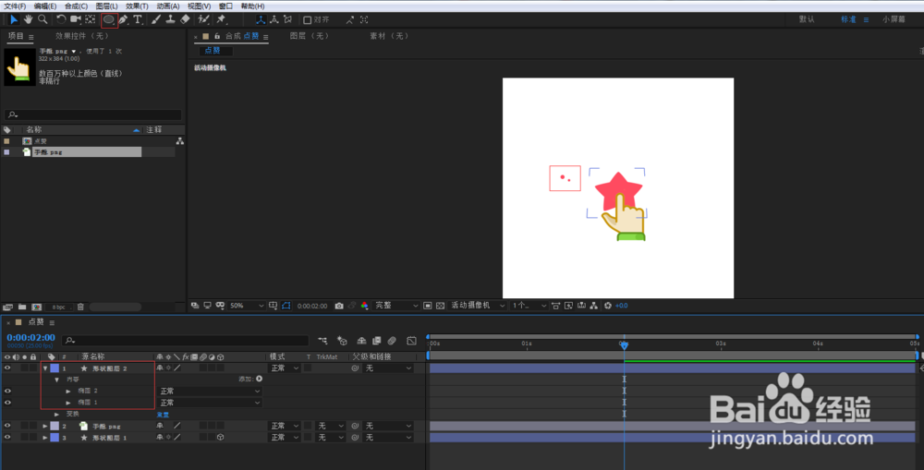Image resolution: width=924 pixels, height=470 pixels.
Task: Click the reset exposure icon
Action: click(x=608, y=306)
